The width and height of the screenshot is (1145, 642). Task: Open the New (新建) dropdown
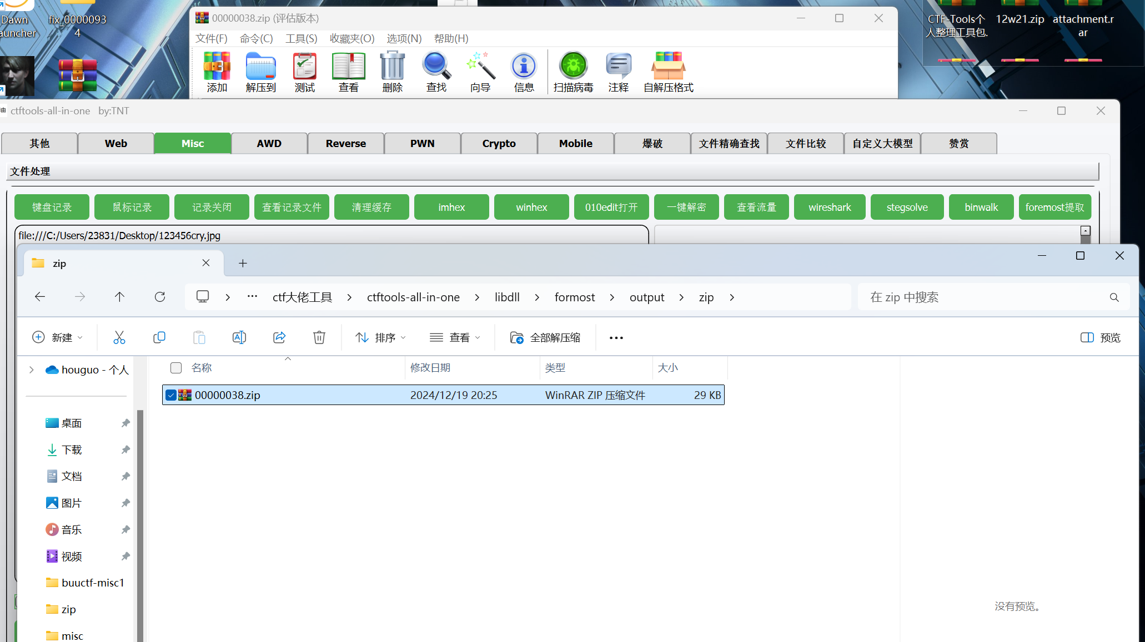click(x=58, y=337)
